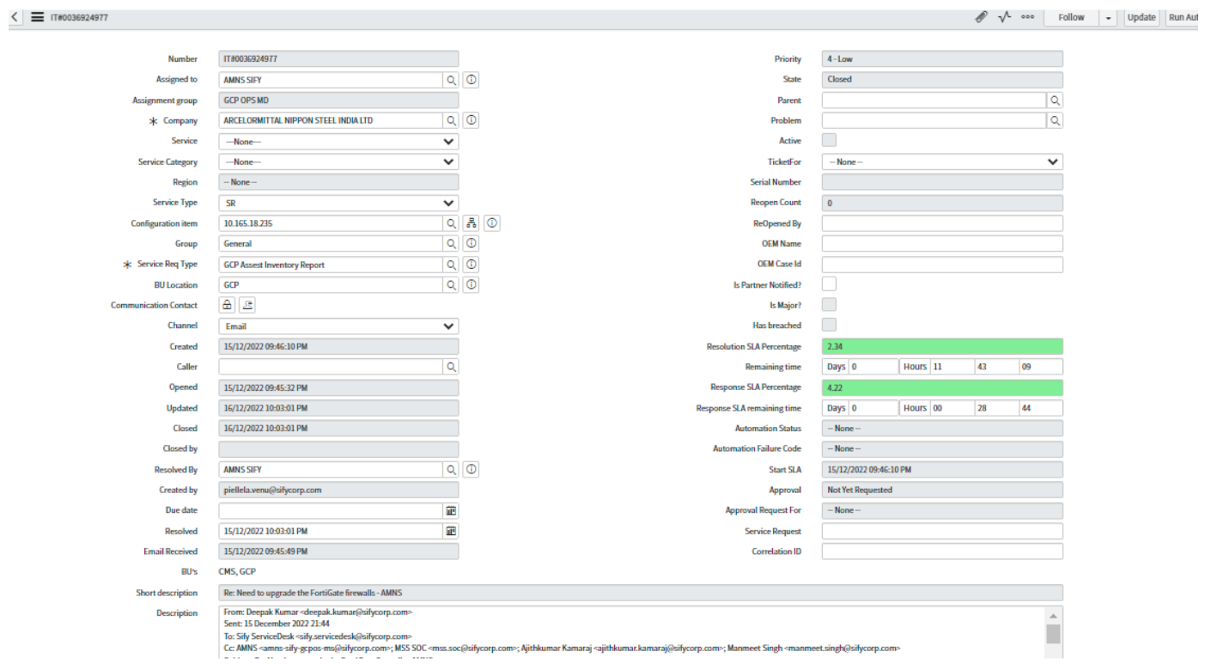Unlock Communication Contact with lock icon
Image resolution: width=1205 pixels, height=664 pixels.
click(x=227, y=305)
